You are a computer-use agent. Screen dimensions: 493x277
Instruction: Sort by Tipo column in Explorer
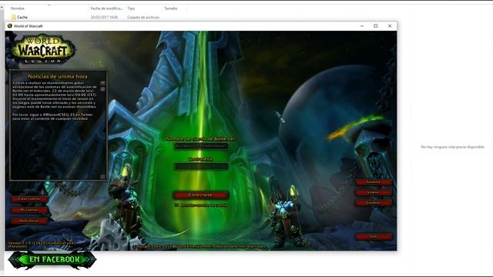(131, 8)
